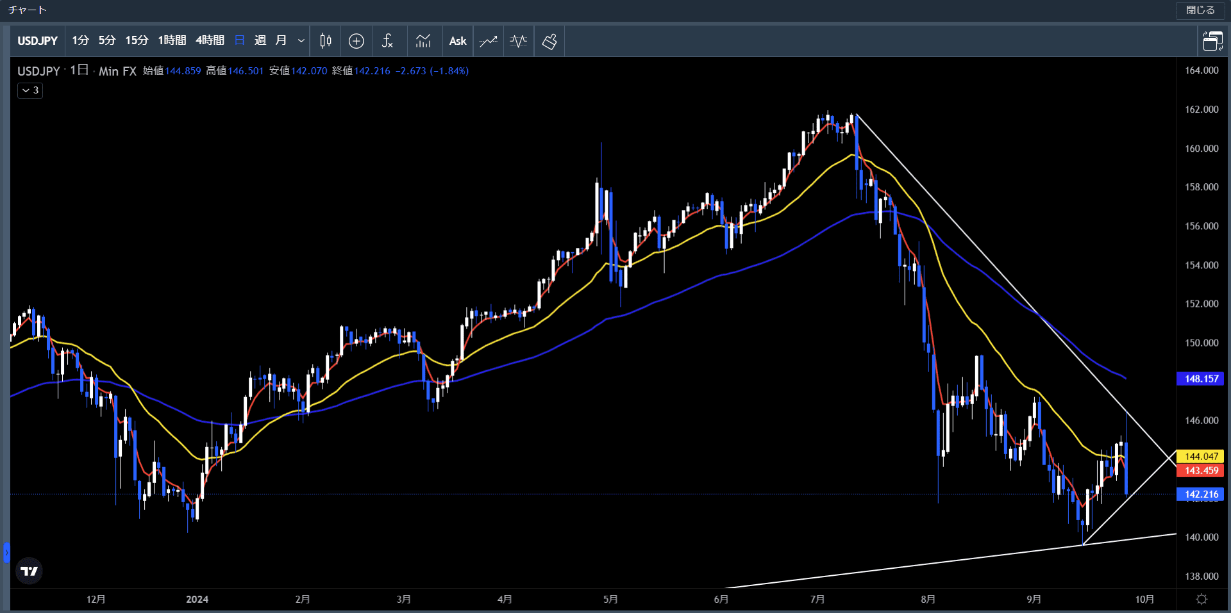Click the 閉じる close button
This screenshot has height=613, width=1231.
point(1200,10)
